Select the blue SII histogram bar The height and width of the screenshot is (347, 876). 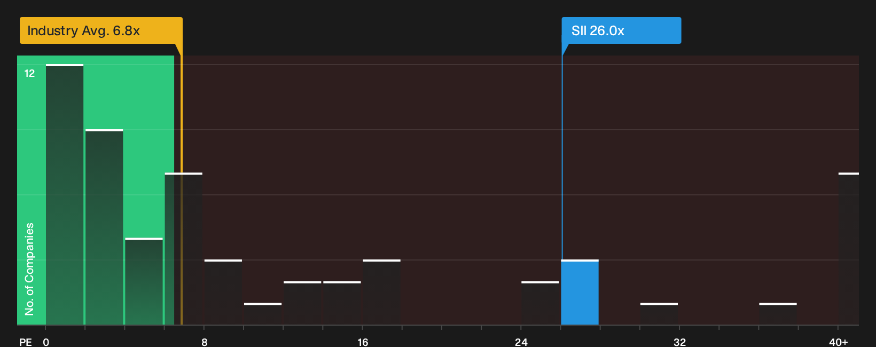tap(580, 292)
